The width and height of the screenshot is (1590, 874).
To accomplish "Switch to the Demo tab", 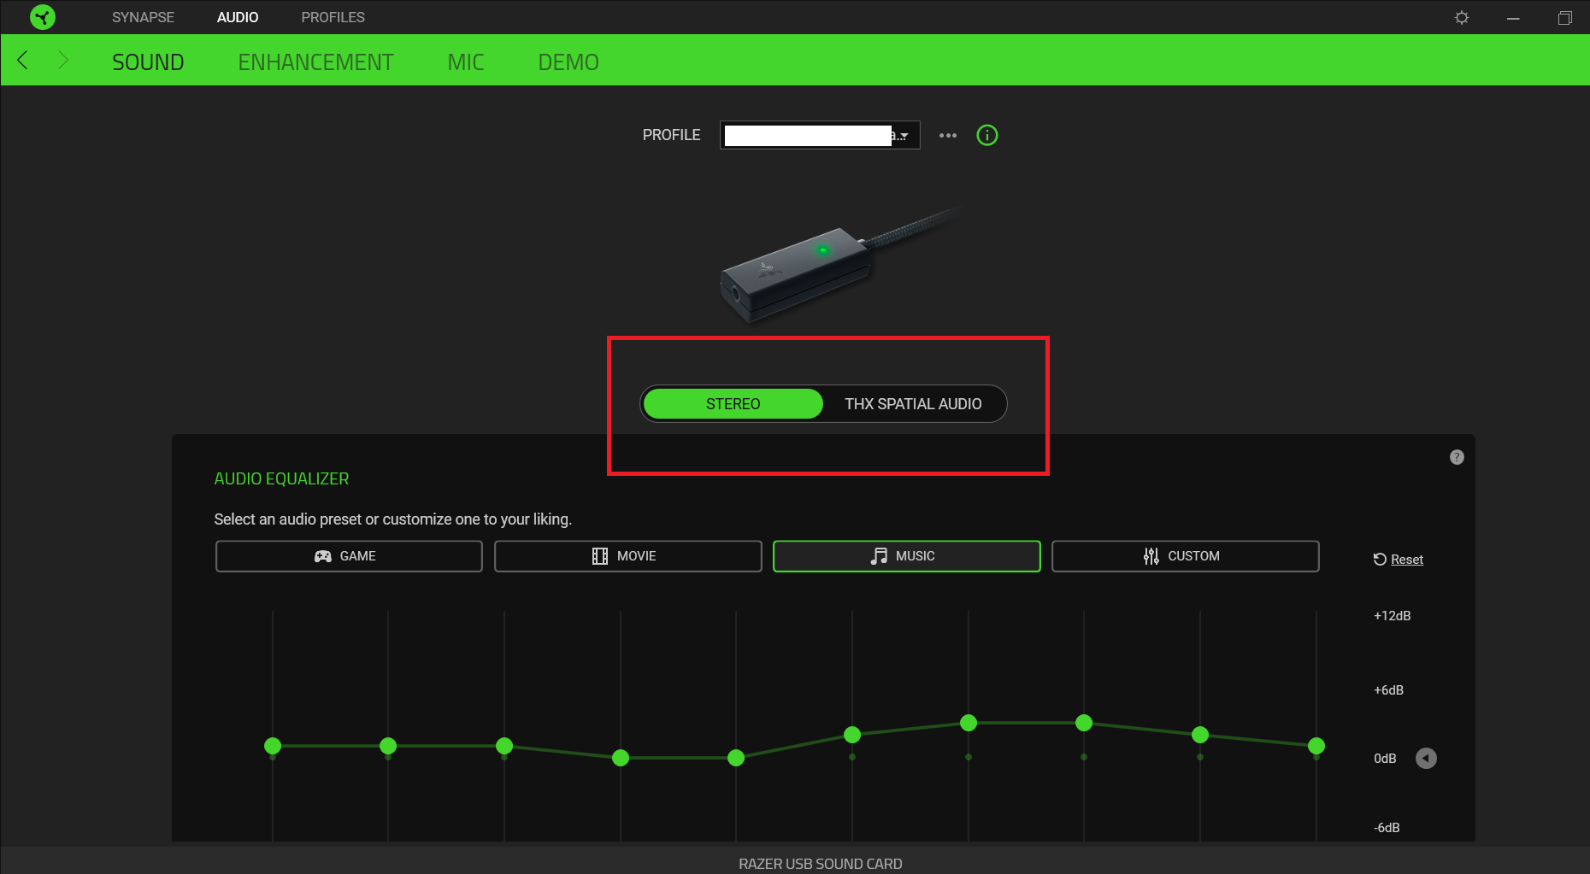I will pos(568,62).
